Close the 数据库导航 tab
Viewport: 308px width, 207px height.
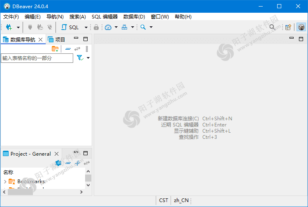41,40
